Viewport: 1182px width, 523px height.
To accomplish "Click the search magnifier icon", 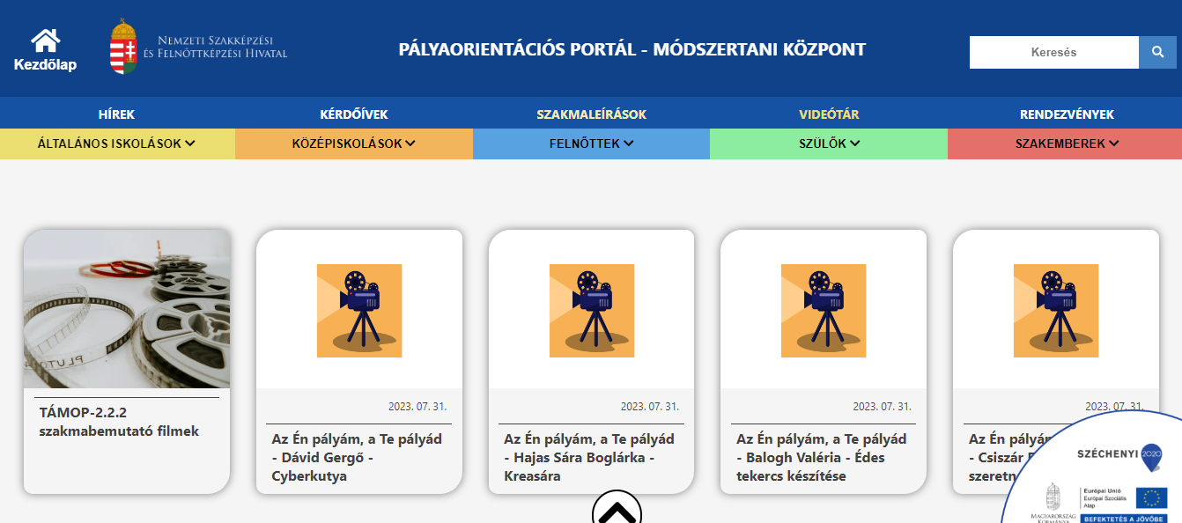I will pyautogui.click(x=1157, y=52).
